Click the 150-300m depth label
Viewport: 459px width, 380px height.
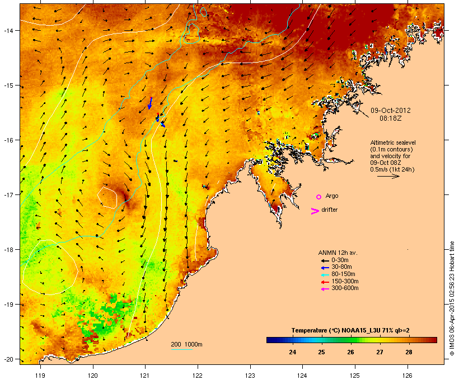pos(345,282)
